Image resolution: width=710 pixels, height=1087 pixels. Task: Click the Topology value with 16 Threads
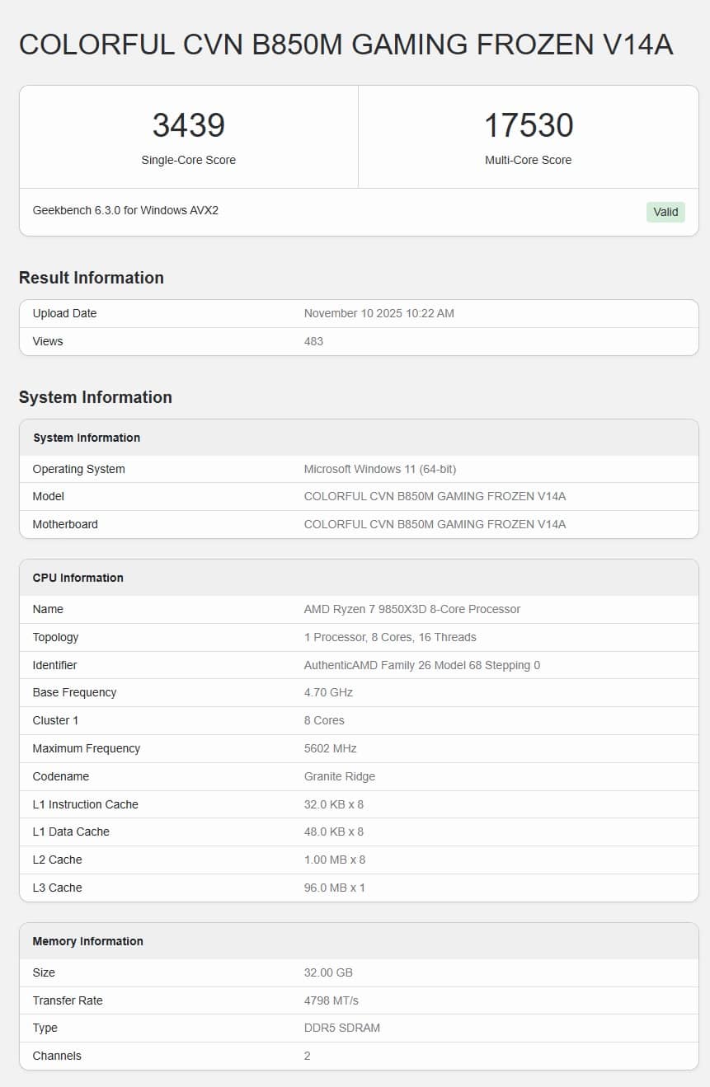pos(389,637)
